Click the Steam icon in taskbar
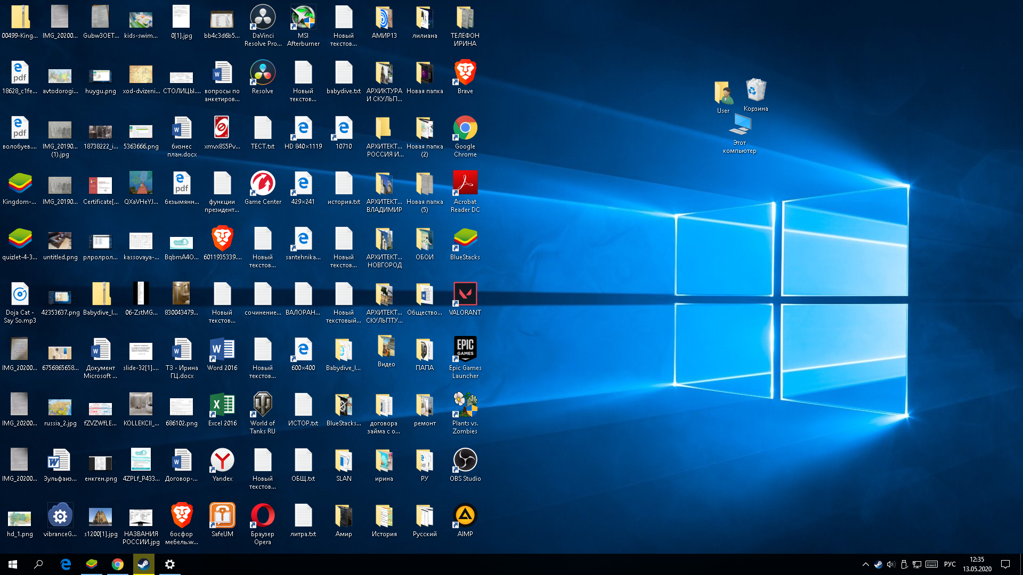 point(143,564)
